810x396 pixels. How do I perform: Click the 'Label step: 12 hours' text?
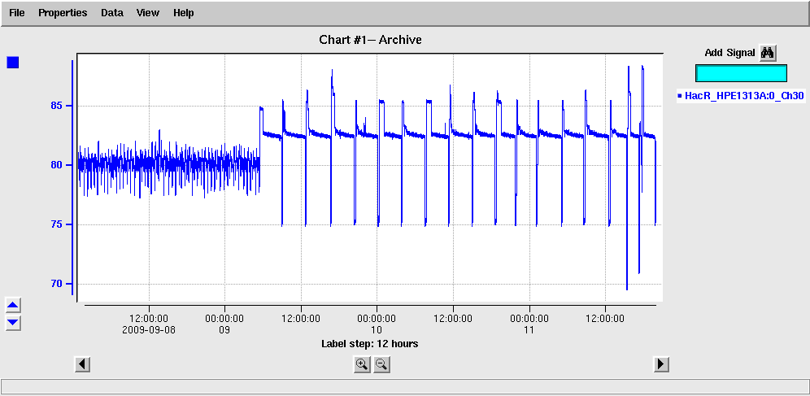(370, 344)
